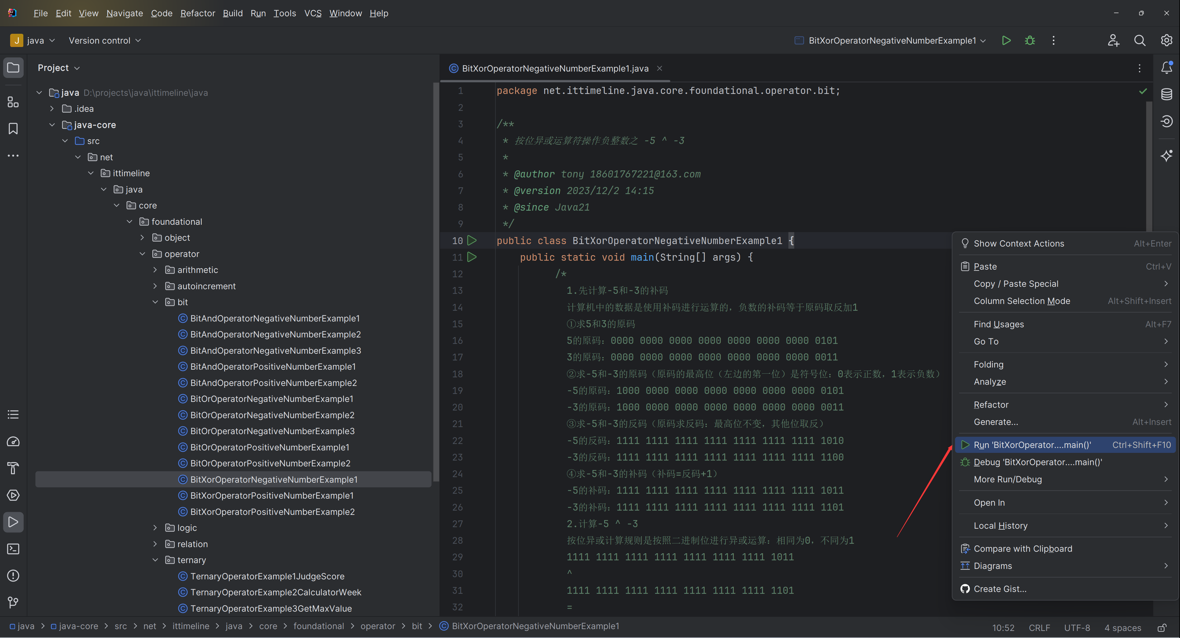Screen dimensions: 1180x638
Task: Click the Project tree vertical scrollbar
Action: coord(436,282)
